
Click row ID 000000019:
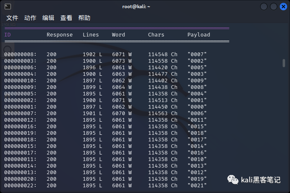coord(20,133)
